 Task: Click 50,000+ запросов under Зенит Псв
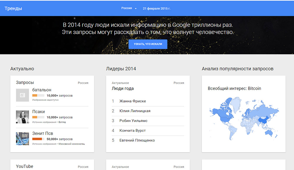[x=60, y=139]
